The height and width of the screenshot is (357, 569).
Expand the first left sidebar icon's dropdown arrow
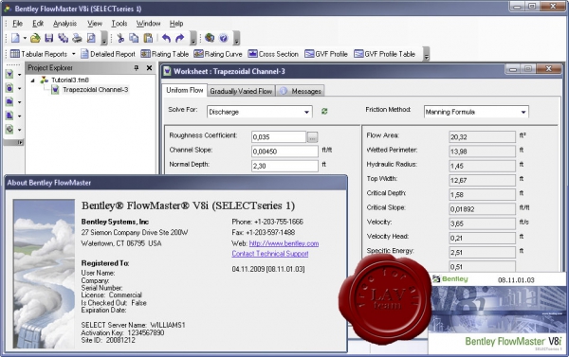coord(20,75)
